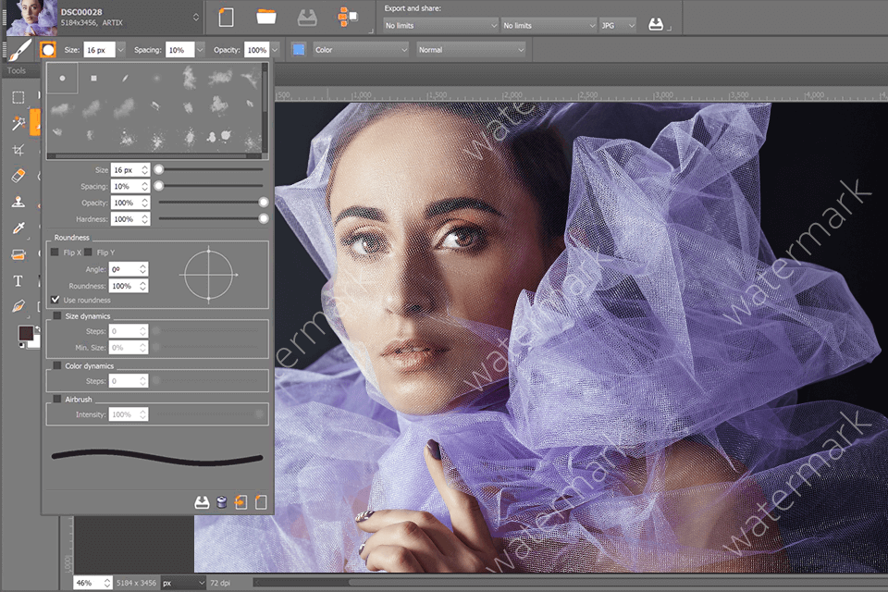
Task: Delete brush preset with trash icon
Action: click(222, 502)
